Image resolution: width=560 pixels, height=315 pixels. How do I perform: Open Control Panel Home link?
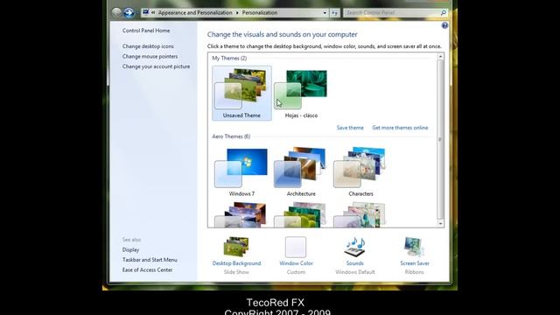click(x=146, y=31)
